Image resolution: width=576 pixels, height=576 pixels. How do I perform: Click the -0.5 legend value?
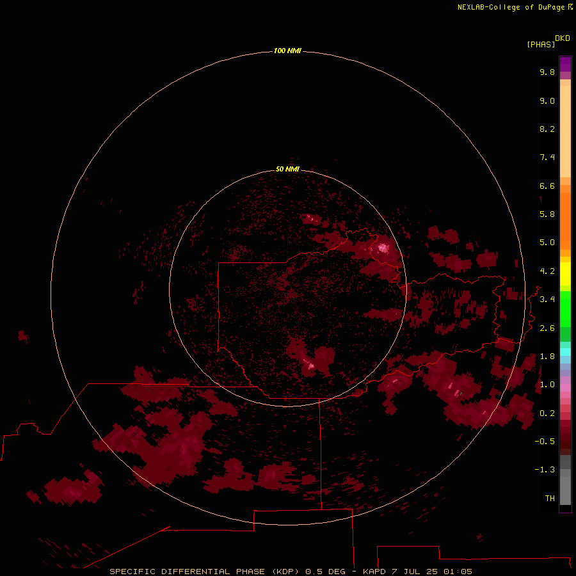(x=545, y=442)
